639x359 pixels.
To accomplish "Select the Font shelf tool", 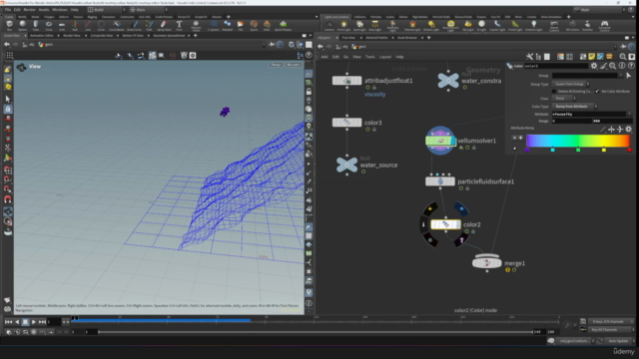I will pos(179,26).
